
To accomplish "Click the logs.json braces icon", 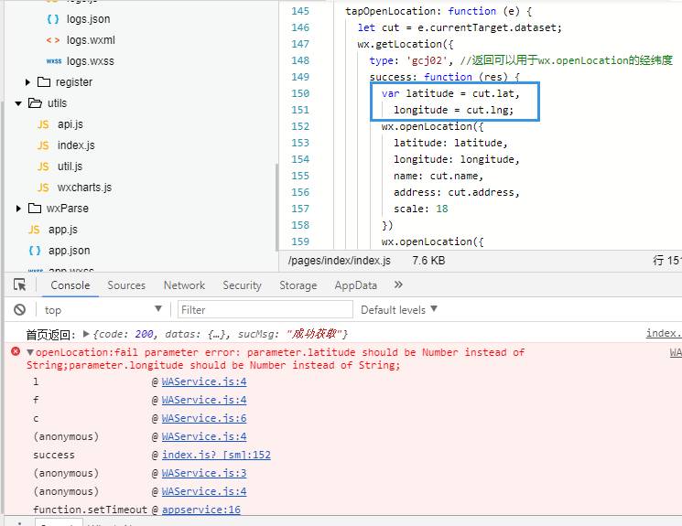I will 53,19.
